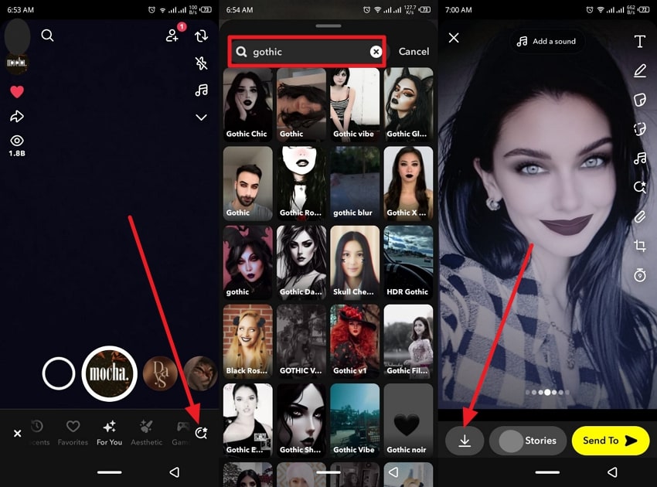Set the snap timer
The width and height of the screenshot is (657, 487).
coord(640,274)
